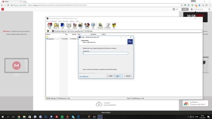The height and width of the screenshot is (119, 212).
Task: Open Chrome's three-dot menu
Action: (210, 5)
